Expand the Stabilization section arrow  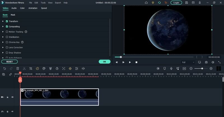pyautogui.click(x=3, y=37)
